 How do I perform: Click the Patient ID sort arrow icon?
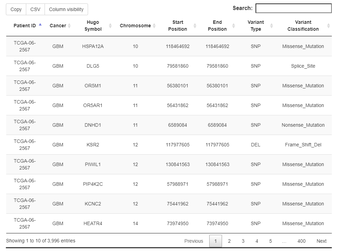[x=40, y=25]
